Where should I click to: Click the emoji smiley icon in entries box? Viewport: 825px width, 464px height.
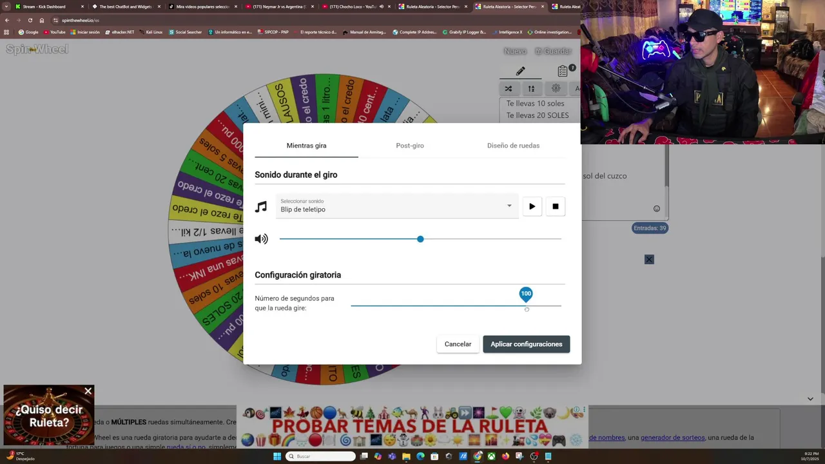[657, 209]
